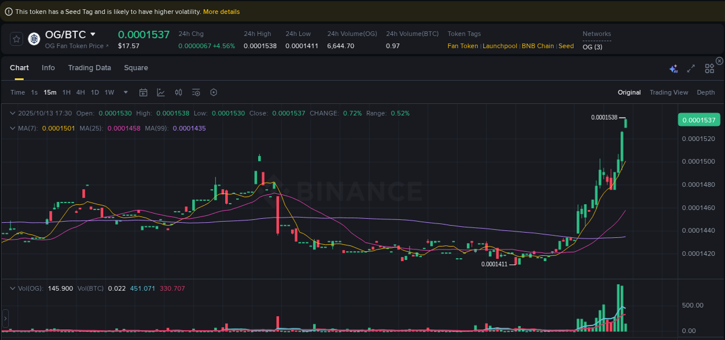Open the indicator list settings icon

(195, 92)
